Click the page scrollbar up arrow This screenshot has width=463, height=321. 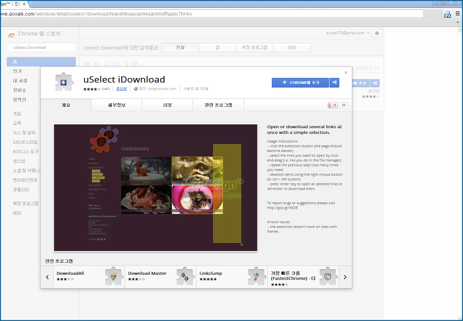click(x=460, y=30)
